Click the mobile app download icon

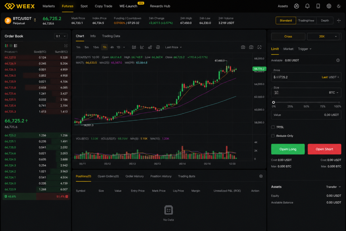point(318,6)
